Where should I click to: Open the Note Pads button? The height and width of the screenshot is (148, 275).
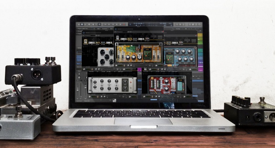(x=193, y=24)
